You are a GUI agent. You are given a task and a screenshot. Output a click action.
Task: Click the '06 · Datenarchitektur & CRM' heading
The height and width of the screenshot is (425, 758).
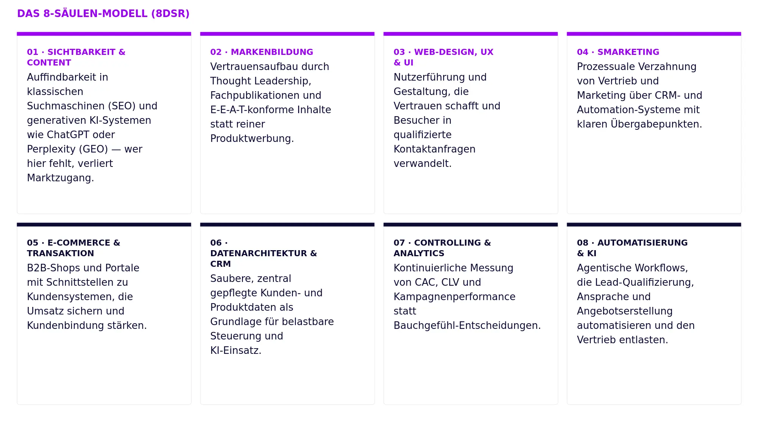pyautogui.click(x=264, y=253)
